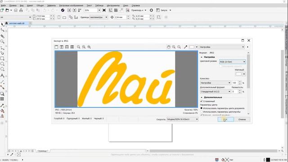Image resolution: width=288 pixels, height=162 pixels.
Task: Set page to landscape orientation
Action: (64, 18)
